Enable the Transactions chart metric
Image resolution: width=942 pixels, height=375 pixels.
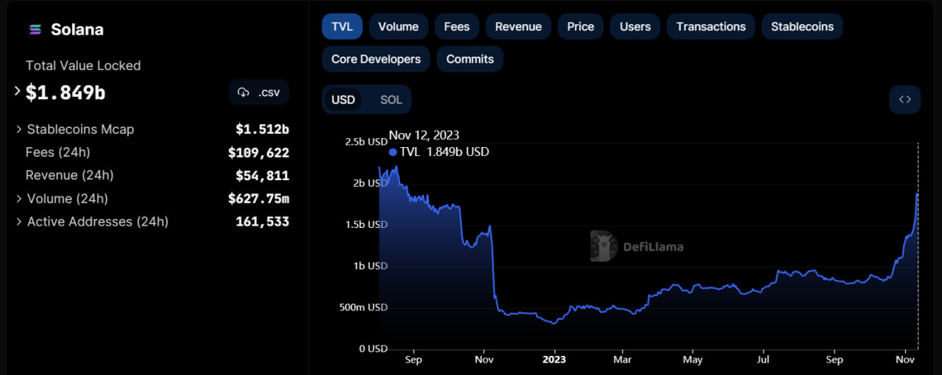(711, 26)
